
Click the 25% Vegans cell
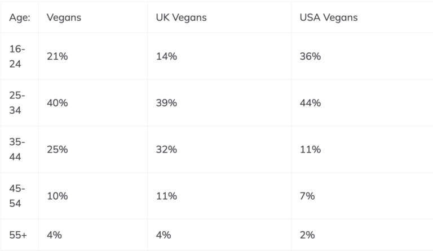click(58, 150)
